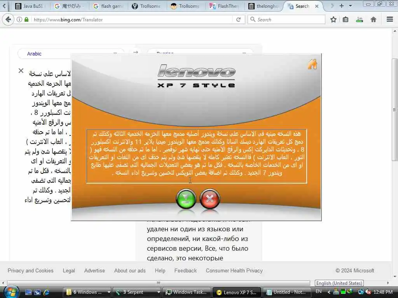This screenshot has width=398, height=298.
Task: Click Switch between windows quick launch icon
Action: click(37, 292)
